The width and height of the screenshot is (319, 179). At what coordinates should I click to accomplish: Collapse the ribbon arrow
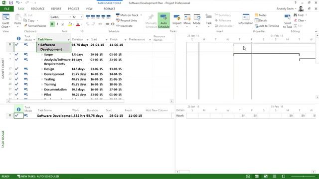point(316,31)
